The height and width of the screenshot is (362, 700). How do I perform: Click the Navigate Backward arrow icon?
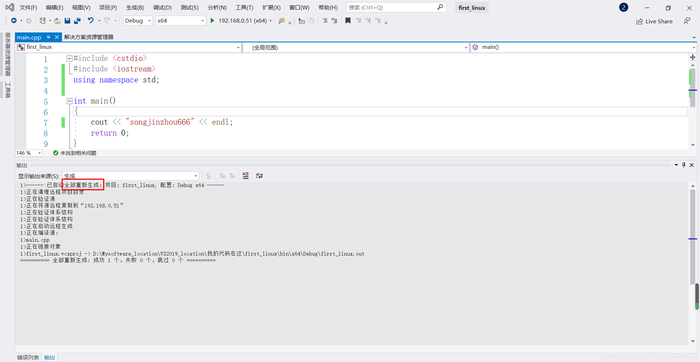coord(14,21)
